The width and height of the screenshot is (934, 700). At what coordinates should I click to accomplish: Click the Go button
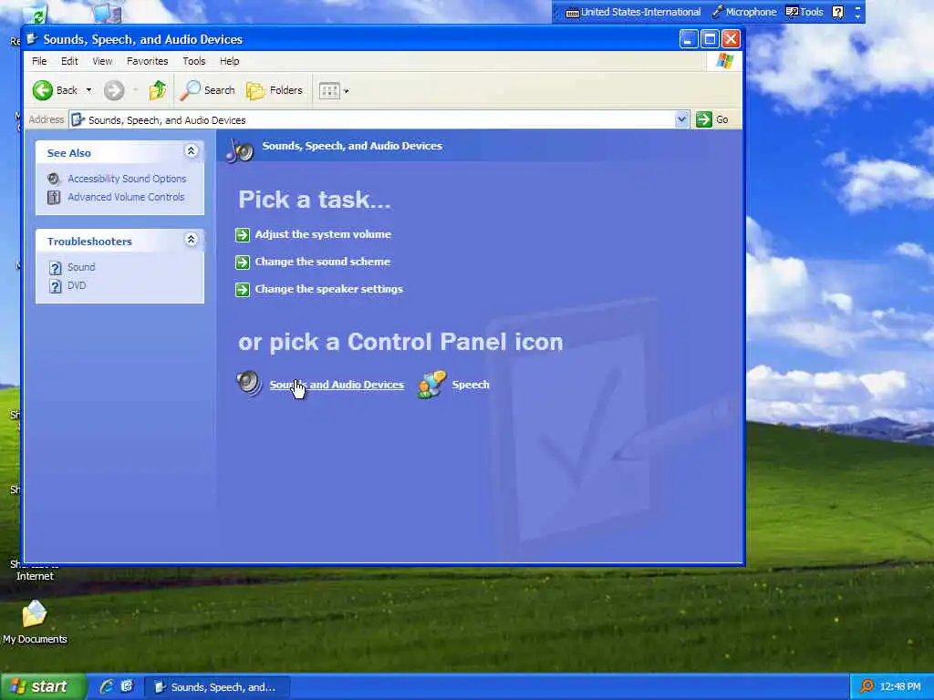[x=712, y=119]
